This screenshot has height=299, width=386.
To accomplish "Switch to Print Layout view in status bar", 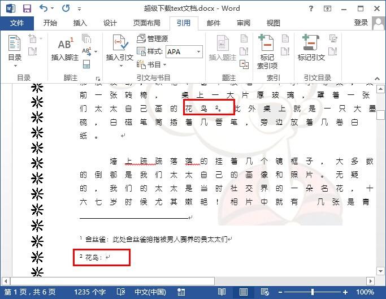I will pos(242,292).
